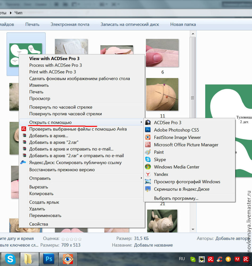252x266 pixels.
Task: Open Windows Explorer folder icon on taskbar
Action: pyautogui.click(x=29, y=259)
